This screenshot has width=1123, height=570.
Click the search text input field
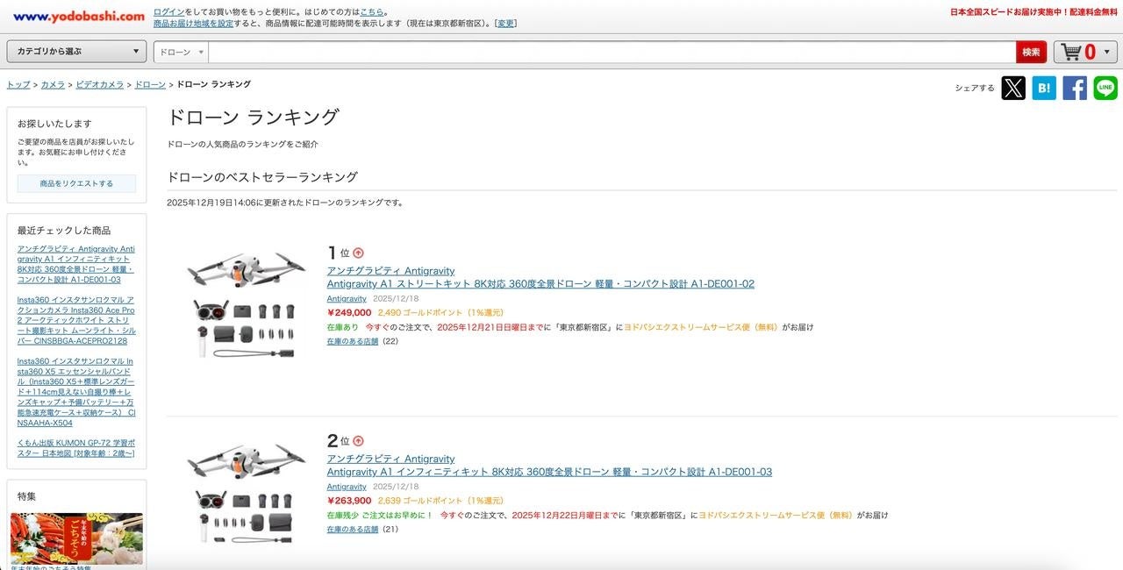tap(612, 52)
